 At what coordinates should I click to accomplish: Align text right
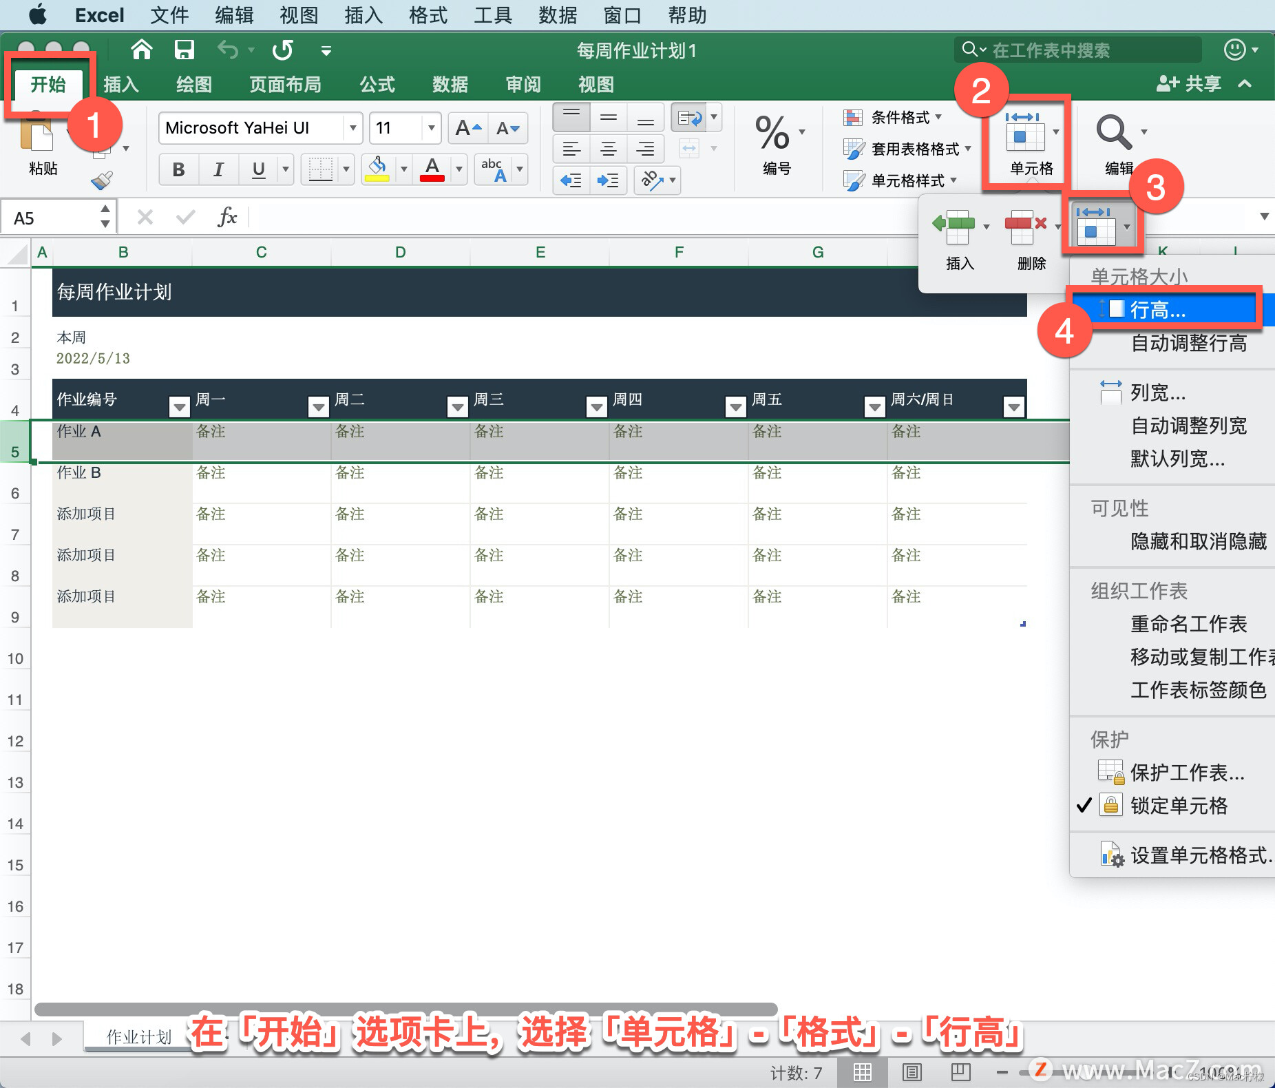pos(646,149)
